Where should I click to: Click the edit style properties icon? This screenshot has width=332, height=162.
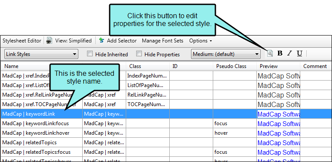[x=270, y=54]
